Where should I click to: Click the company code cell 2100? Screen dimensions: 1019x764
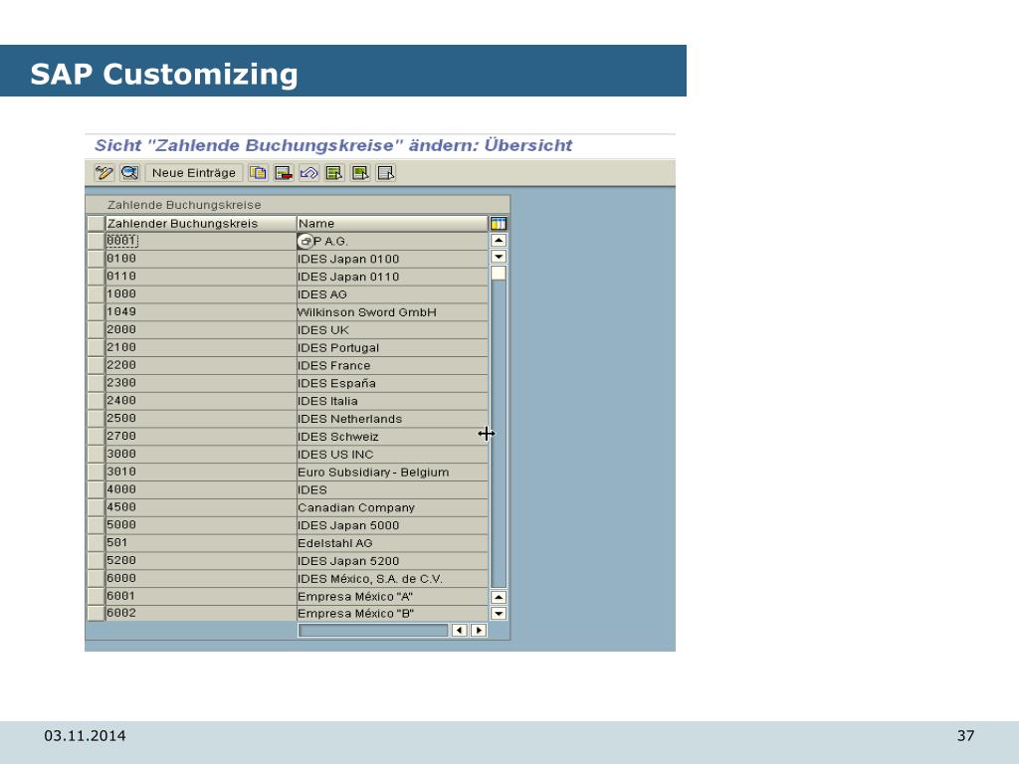click(x=200, y=347)
